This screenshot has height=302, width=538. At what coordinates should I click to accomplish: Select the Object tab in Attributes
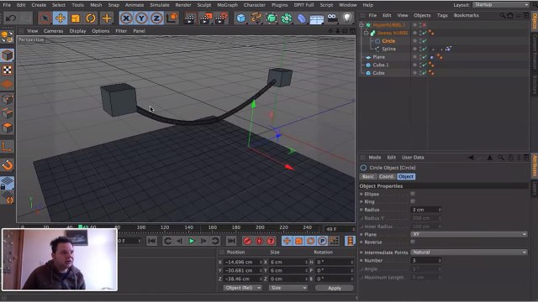(x=406, y=177)
